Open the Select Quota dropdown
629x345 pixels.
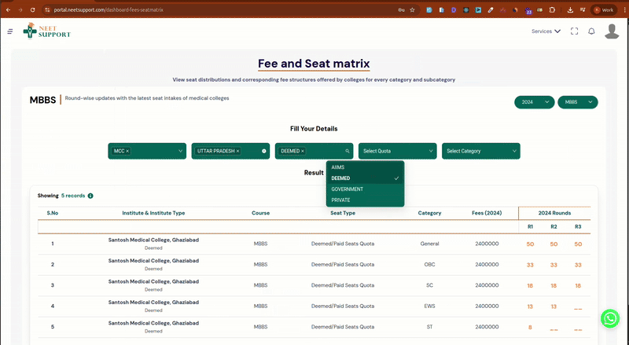(396, 151)
